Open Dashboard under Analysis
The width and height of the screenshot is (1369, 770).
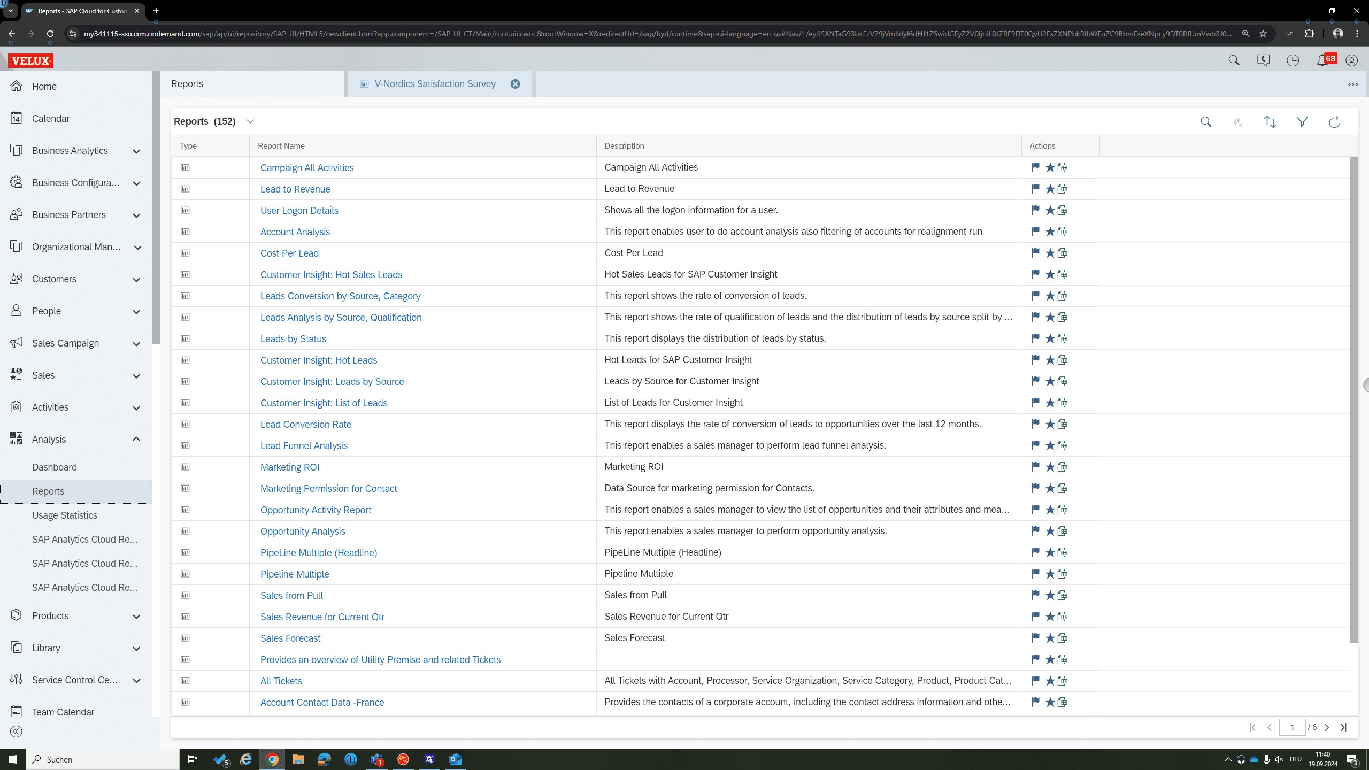click(55, 467)
